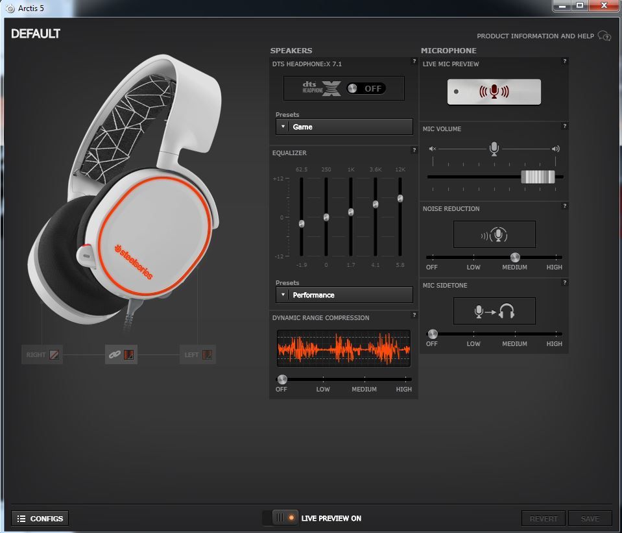Click the loud speaker icon in Mic Volume
The width and height of the screenshot is (622, 533).
click(x=556, y=149)
